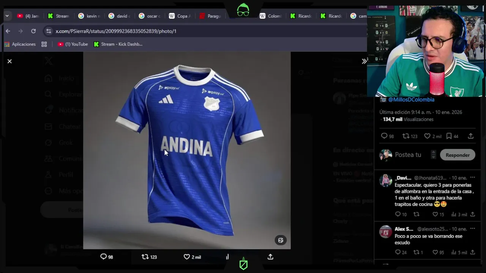Open _Davi commenter's profile avatar
Viewport: 486px width, 273px height.
[386, 180]
